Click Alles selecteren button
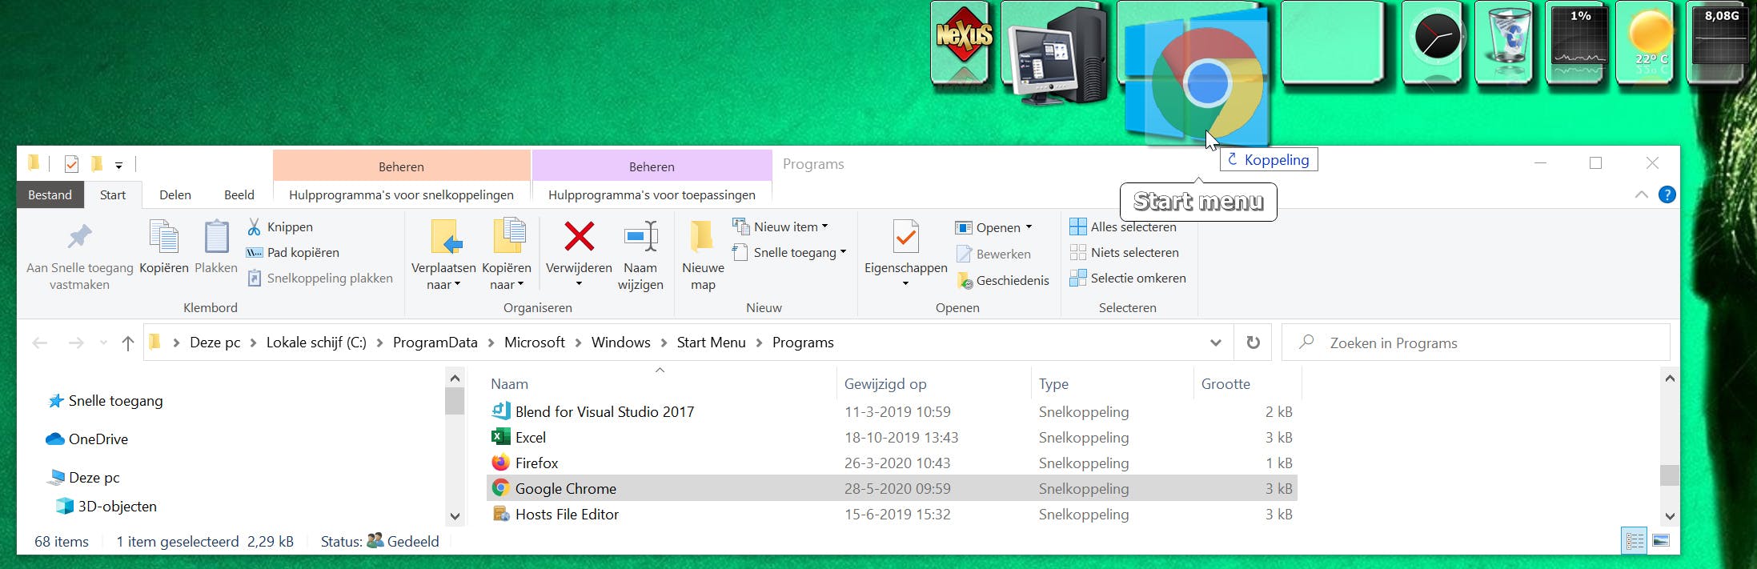 point(1123,227)
